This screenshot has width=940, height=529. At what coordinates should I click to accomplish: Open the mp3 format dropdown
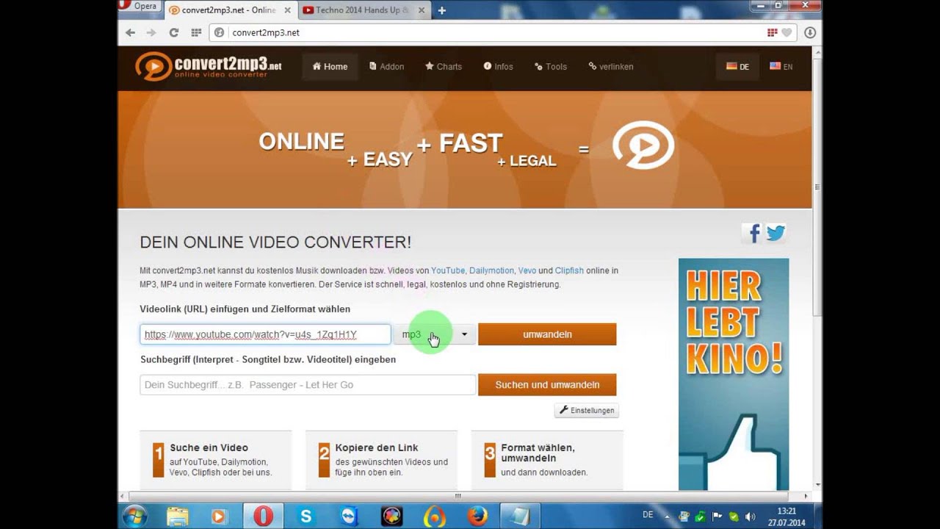click(434, 334)
